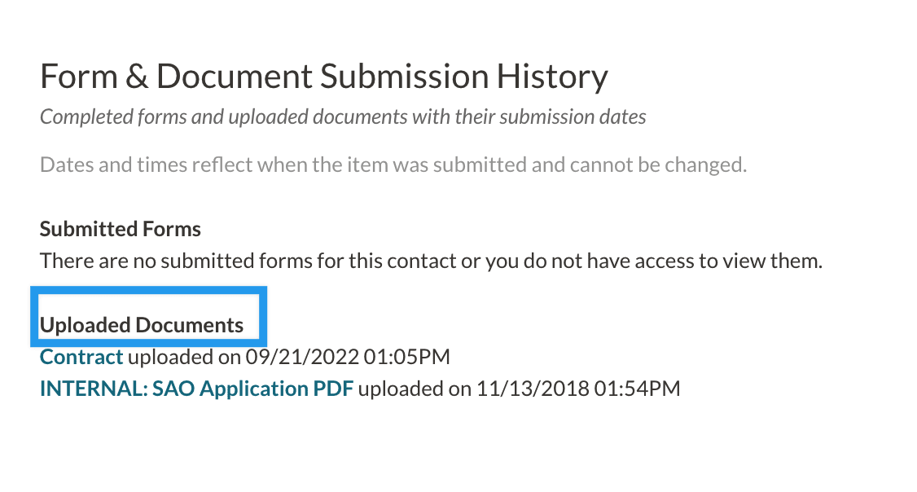
Task: Click the italic subtitle about completed forms
Action: tap(343, 117)
